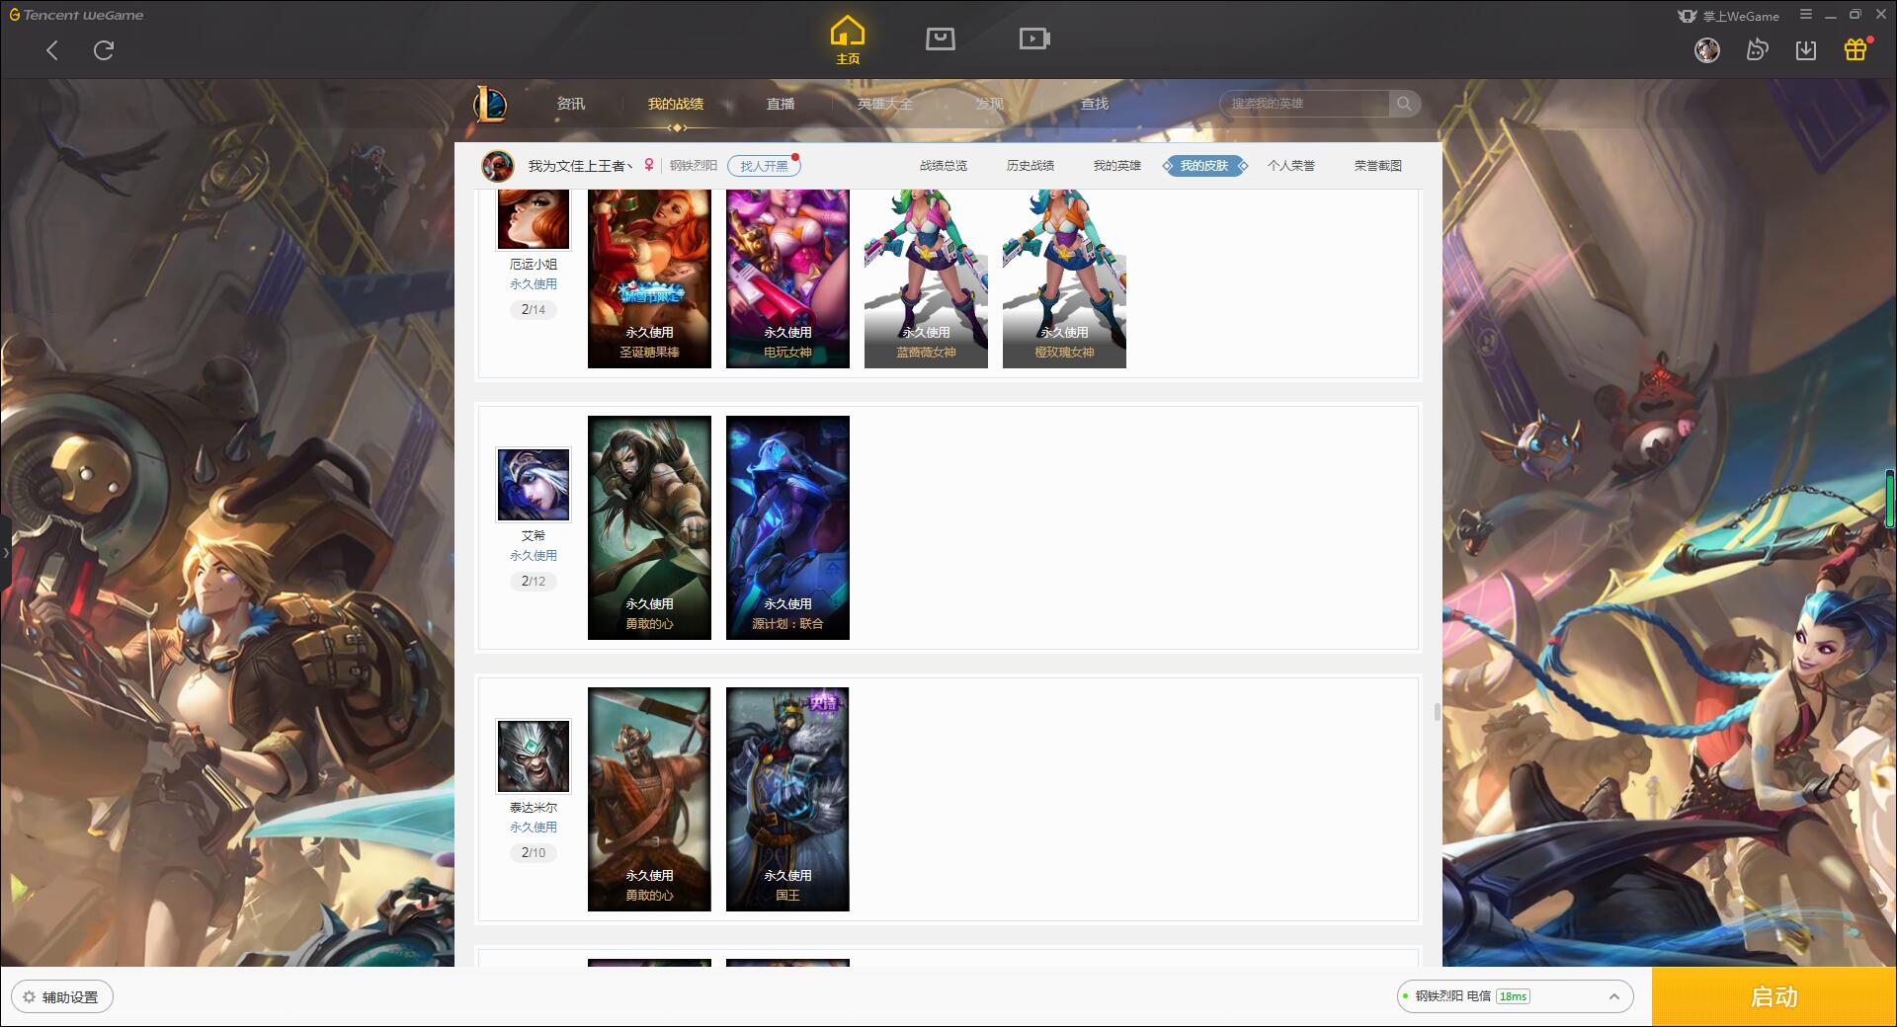Select the 我的皮肤 sub-tab
This screenshot has height=1027, width=1897.
pos(1204,166)
